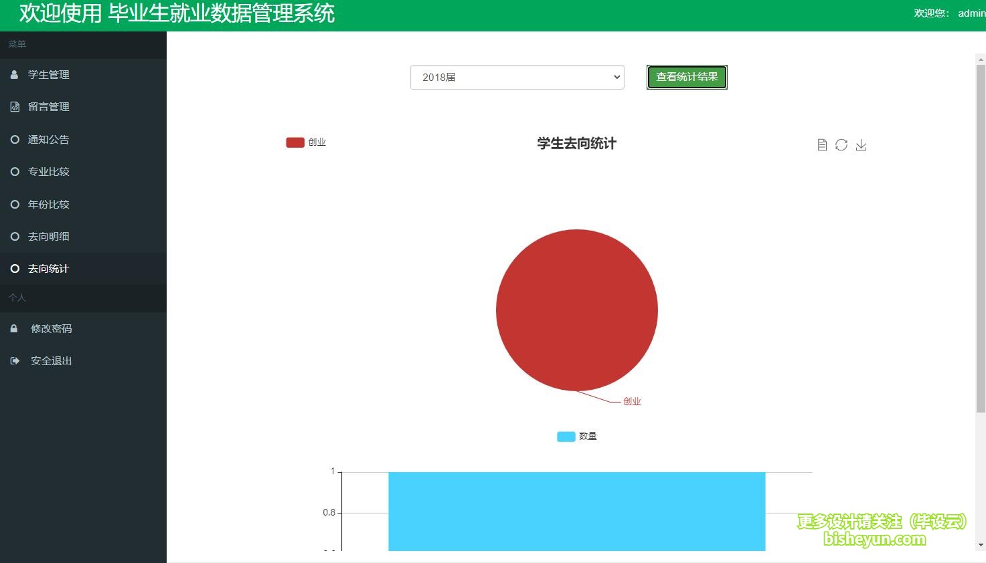Click the document icon beside 留言管理
Image resolution: width=986 pixels, height=563 pixels.
point(15,107)
